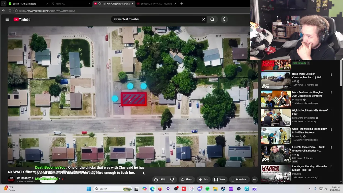
Task: Open options menu for Road Wars video
Action: point(331,74)
